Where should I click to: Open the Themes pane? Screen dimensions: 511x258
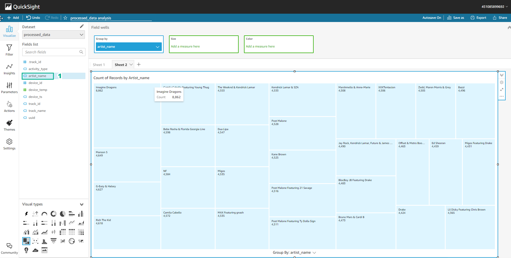tap(9, 125)
